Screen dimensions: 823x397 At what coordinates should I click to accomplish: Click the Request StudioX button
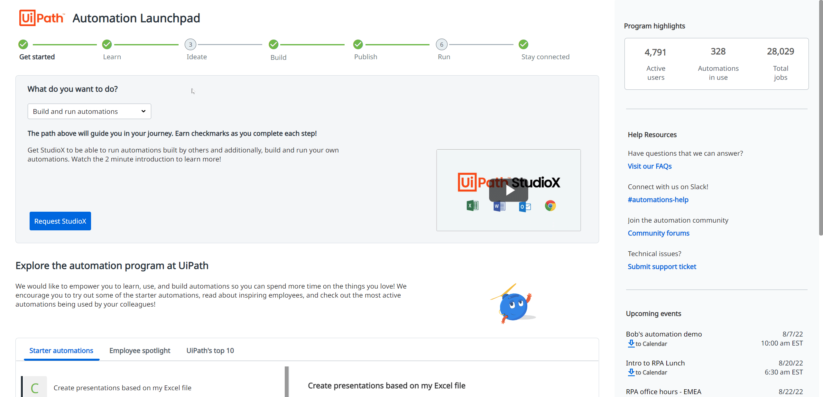coord(60,221)
